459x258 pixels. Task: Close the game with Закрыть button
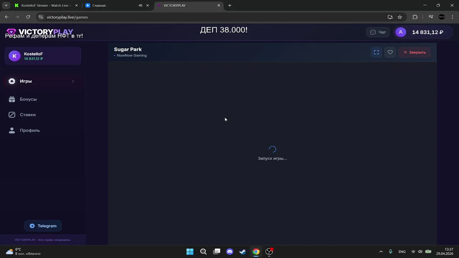[x=415, y=52]
